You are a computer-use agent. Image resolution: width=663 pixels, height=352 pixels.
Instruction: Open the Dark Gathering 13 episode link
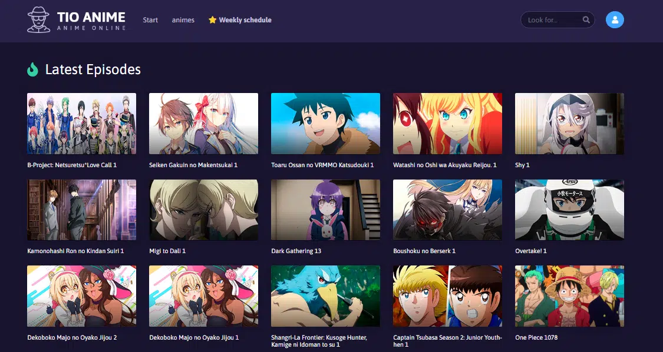pyautogui.click(x=296, y=250)
